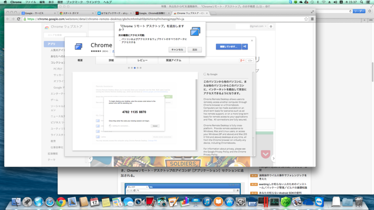Open Google Chrome from the Dock
This screenshot has width=374, height=210.
click(x=61, y=202)
